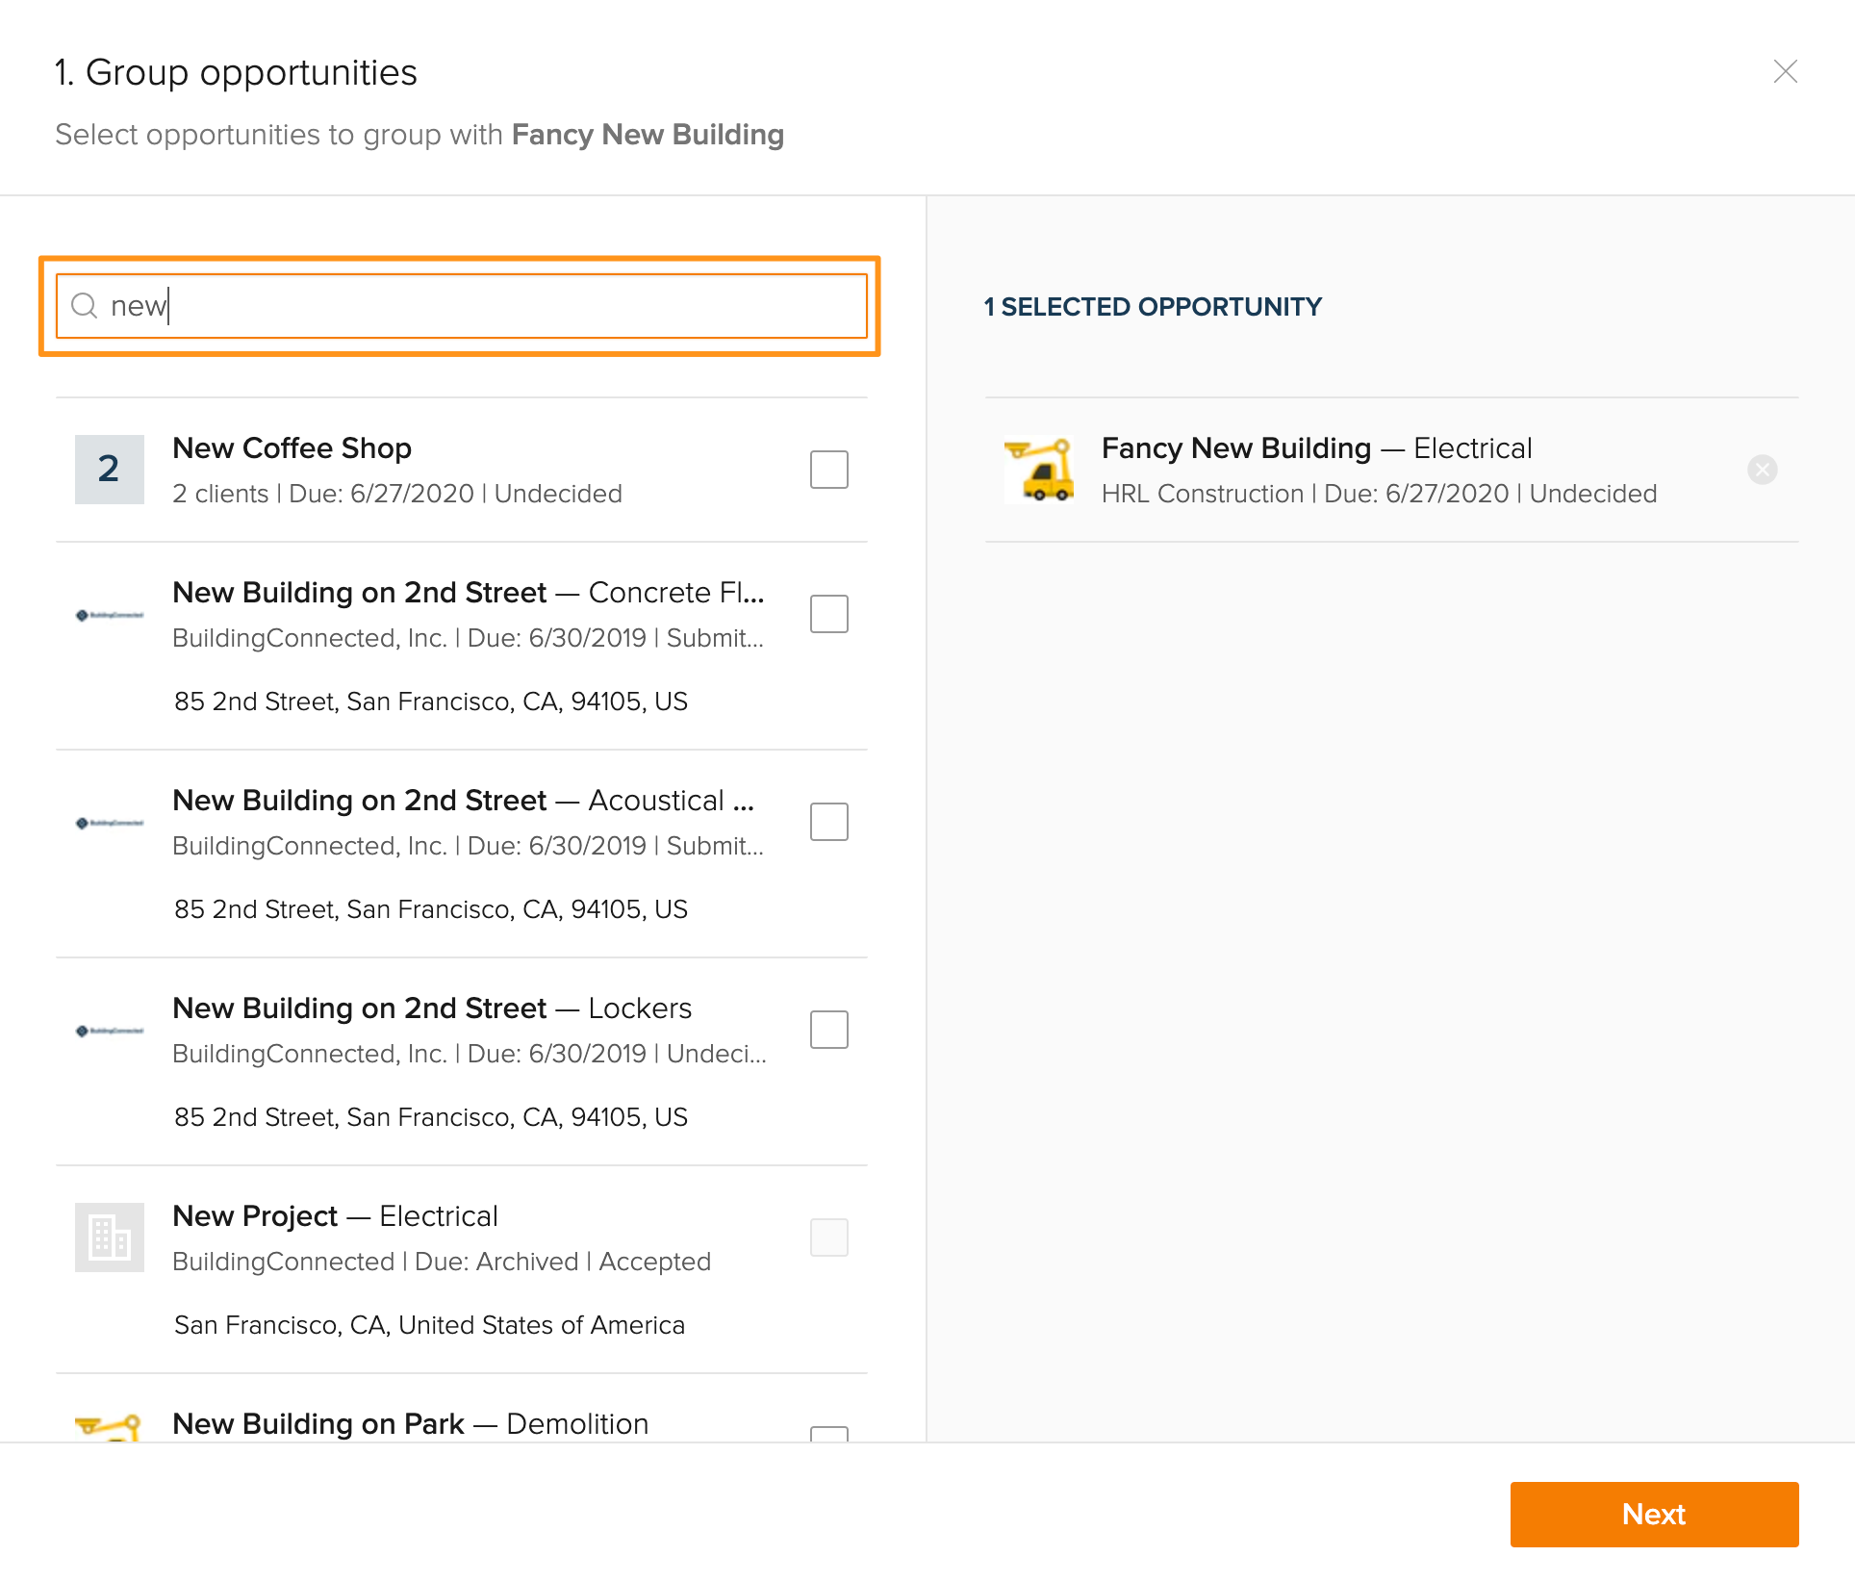
Task: Enable the Lockers opportunity checkbox
Action: (x=828, y=1030)
